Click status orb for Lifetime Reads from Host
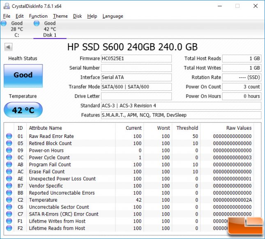Viewport: 265px width, 239px height. pyautogui.click(x=9, y=228)
